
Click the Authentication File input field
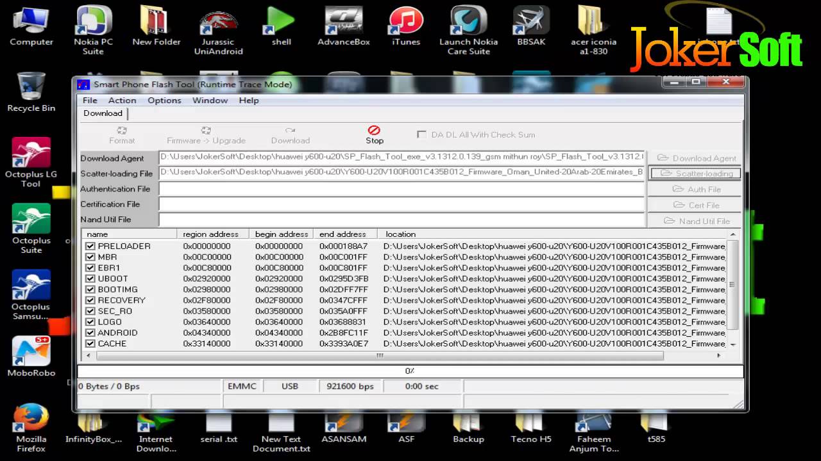coord(402,189)
